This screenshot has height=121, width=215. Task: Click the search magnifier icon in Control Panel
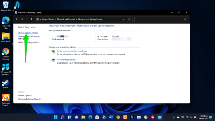(x=185, y=19)
